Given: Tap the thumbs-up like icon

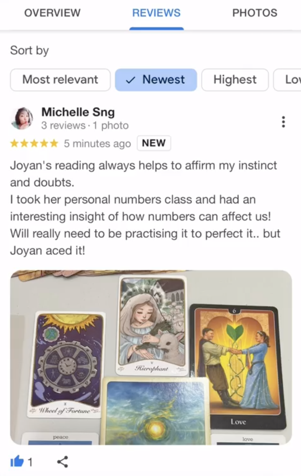Looking at the screenshot, I should coord(17,462).
